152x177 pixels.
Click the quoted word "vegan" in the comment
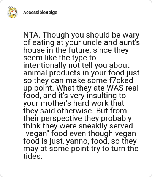[36, 133]
